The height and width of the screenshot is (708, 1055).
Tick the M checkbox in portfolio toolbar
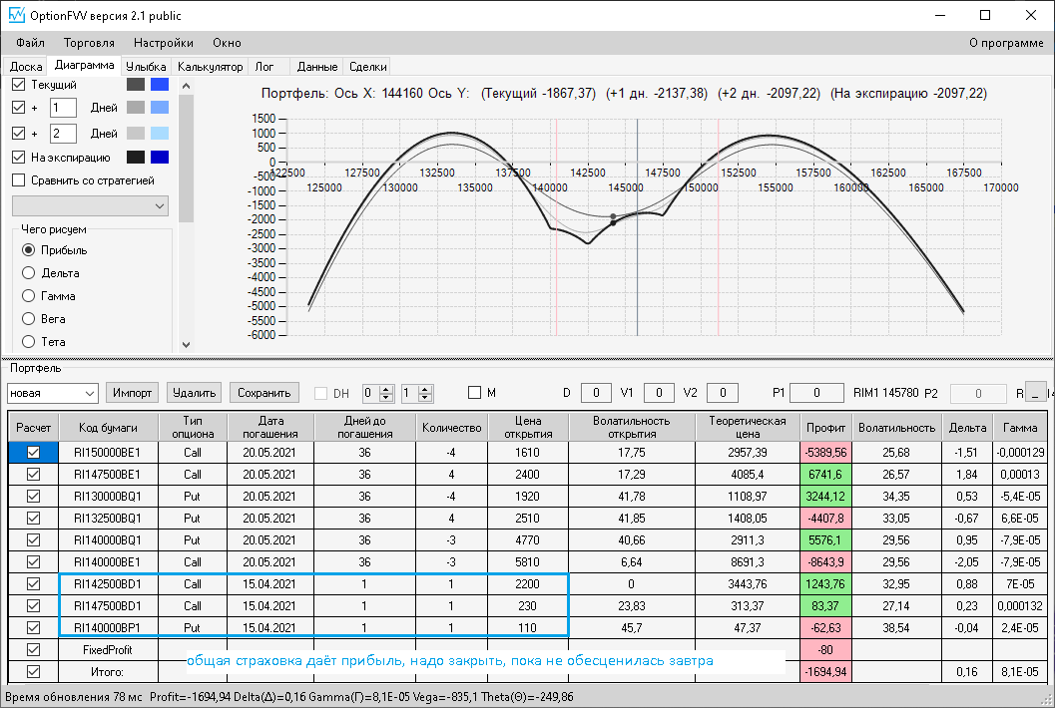coord(474,393)
